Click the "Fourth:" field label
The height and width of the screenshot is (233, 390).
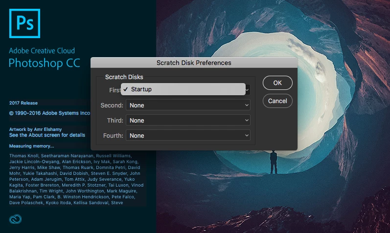tap(113, 136)
